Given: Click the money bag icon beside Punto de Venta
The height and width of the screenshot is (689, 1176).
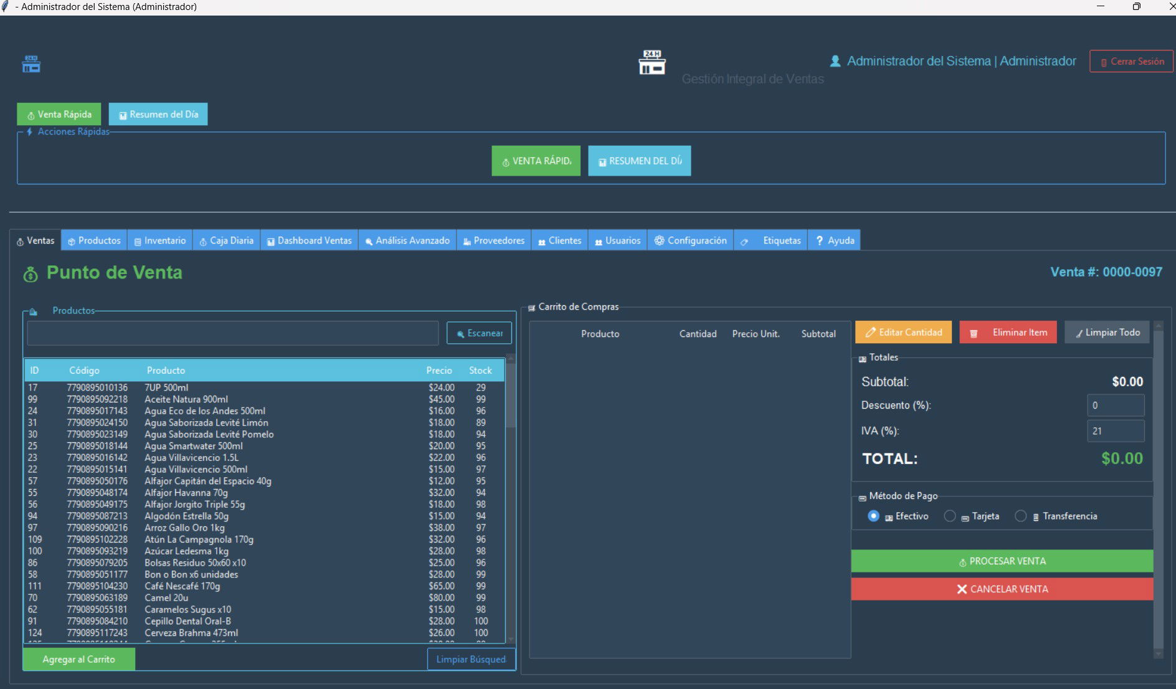Looking at the screenshot, I should [x=30, y=274].
